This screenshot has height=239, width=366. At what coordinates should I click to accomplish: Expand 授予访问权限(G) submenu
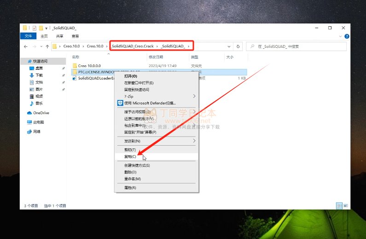tap(157, 112)
